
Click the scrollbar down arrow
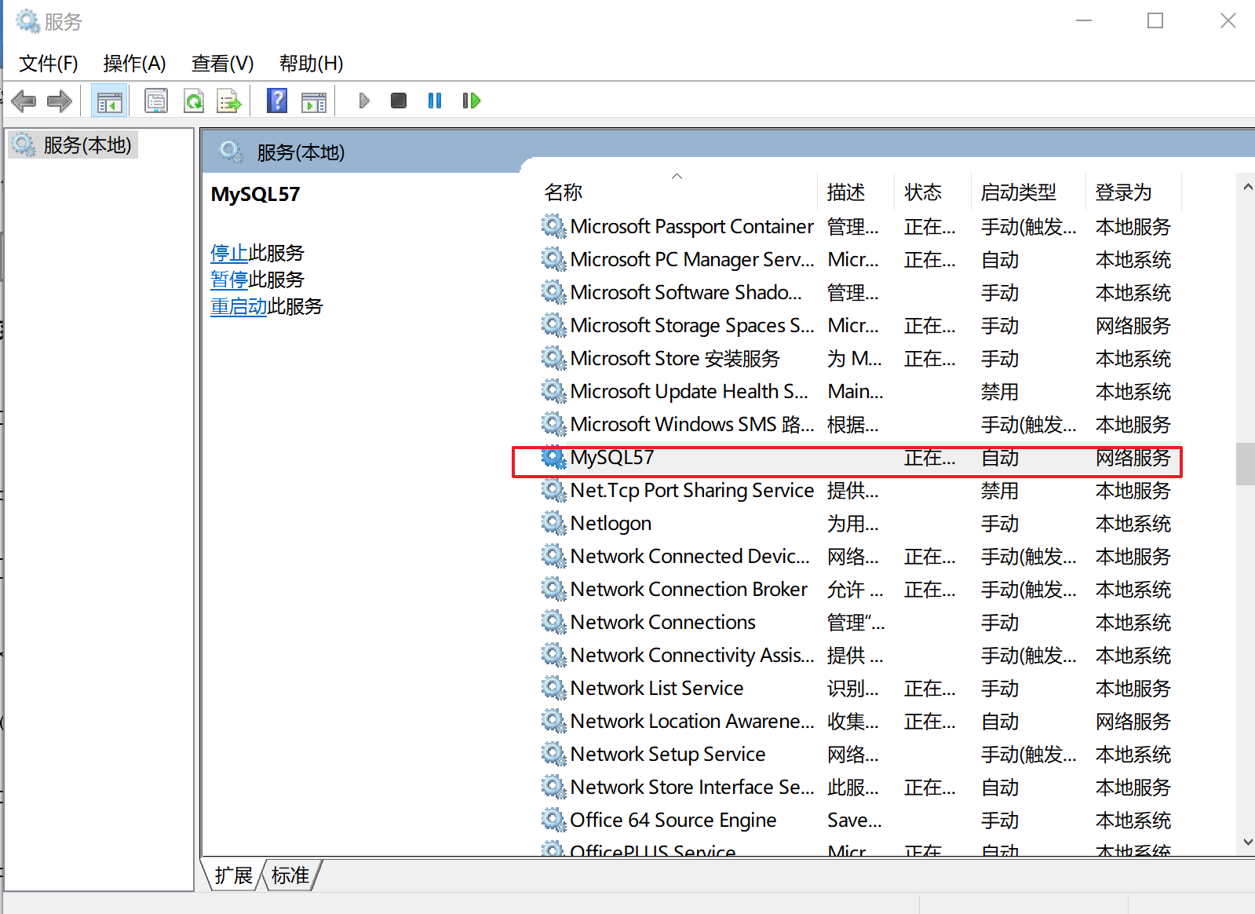[1247, 842]
